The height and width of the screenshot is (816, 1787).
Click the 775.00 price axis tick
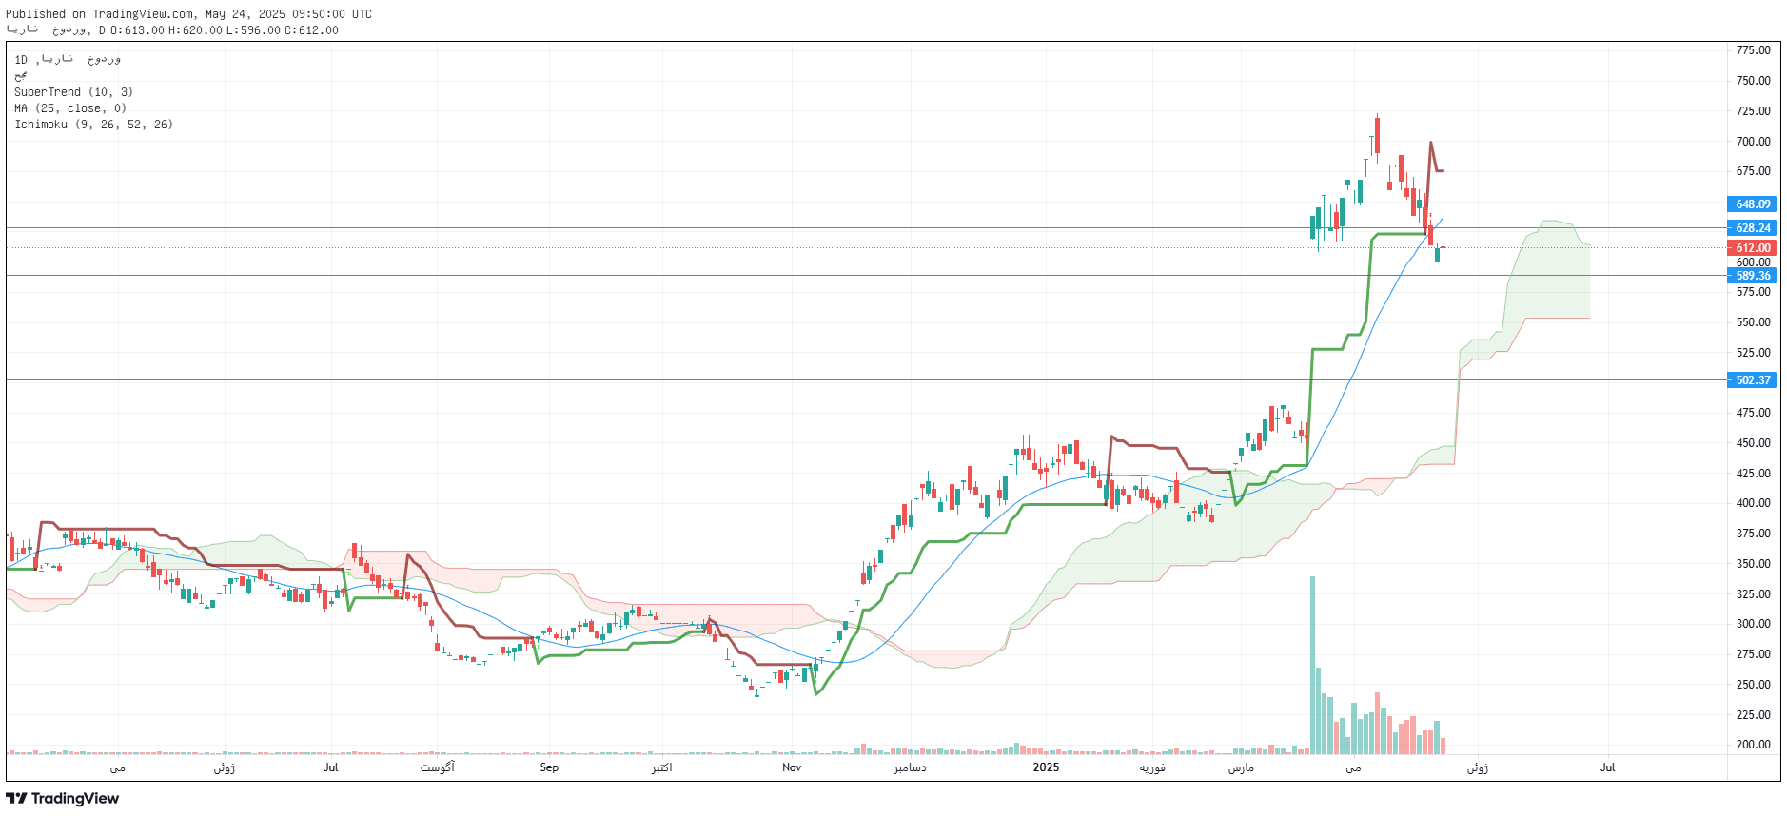(1753, 50)
